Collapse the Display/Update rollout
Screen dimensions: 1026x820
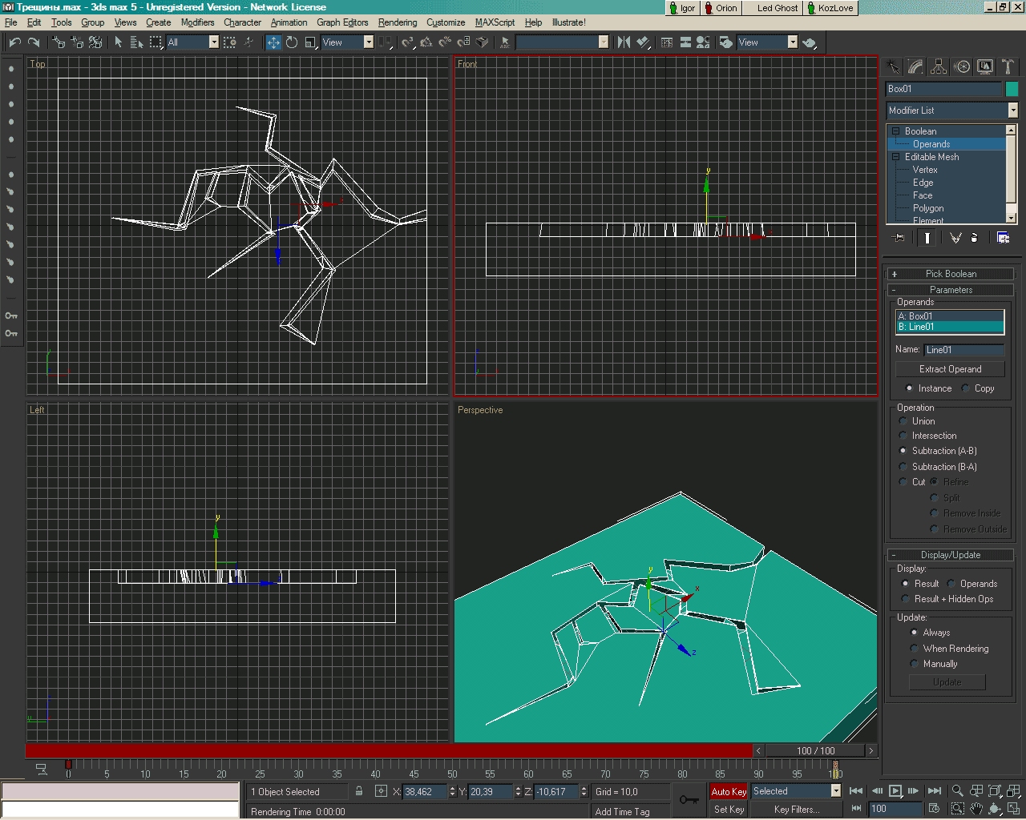951,555
